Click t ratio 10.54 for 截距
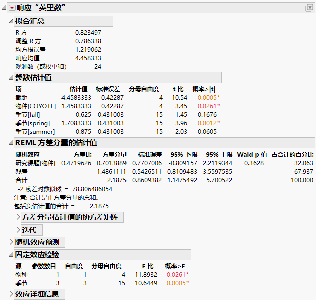Screen dimensions: 316x300 tap(179, 98)
